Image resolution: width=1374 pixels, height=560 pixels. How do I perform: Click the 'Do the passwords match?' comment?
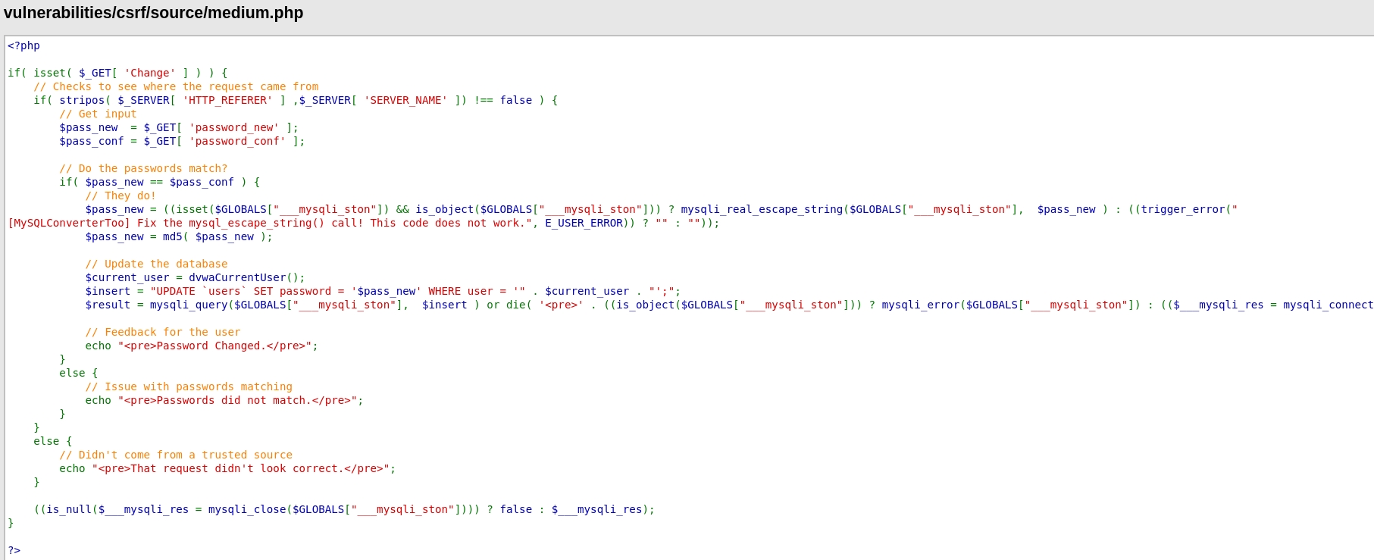(143, 168)
